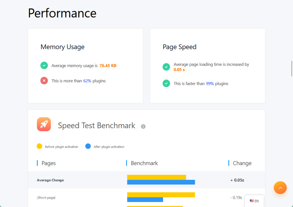Screen dimensions: 293x207
Task: Select the Benchmark column header
Action: pyautogui.click(x=144, y=163)
